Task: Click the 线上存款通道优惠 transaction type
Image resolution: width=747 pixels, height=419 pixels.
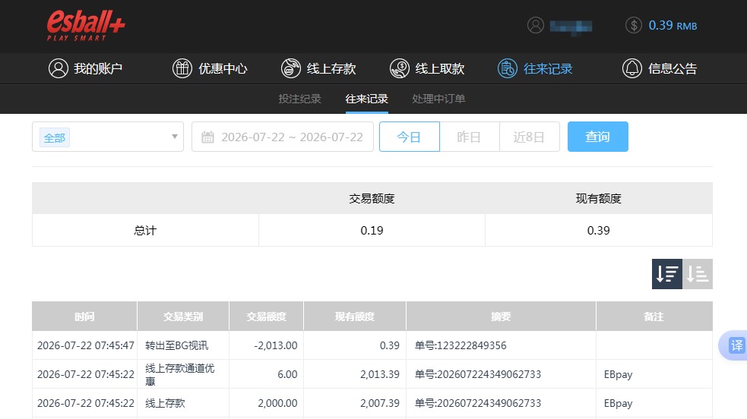Action: point(179,374)
